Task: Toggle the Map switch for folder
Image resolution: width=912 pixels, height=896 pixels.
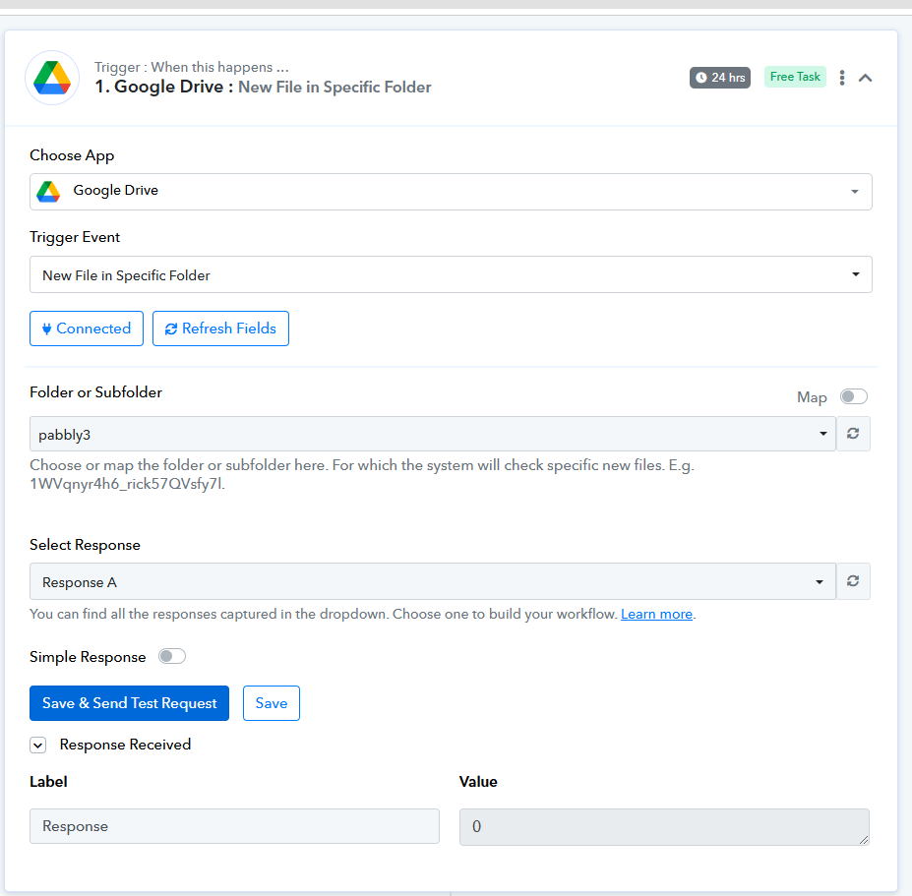Action: pyautogui.click(x=853, y=396)
